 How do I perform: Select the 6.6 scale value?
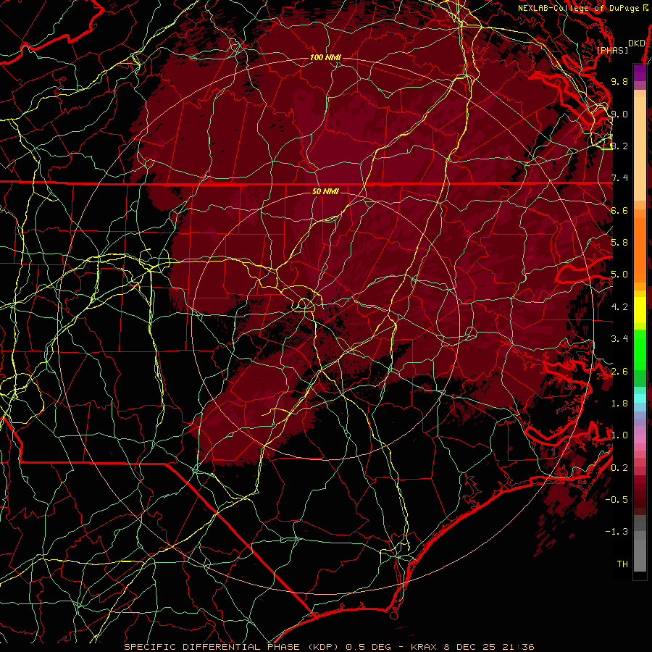point(619,210)
